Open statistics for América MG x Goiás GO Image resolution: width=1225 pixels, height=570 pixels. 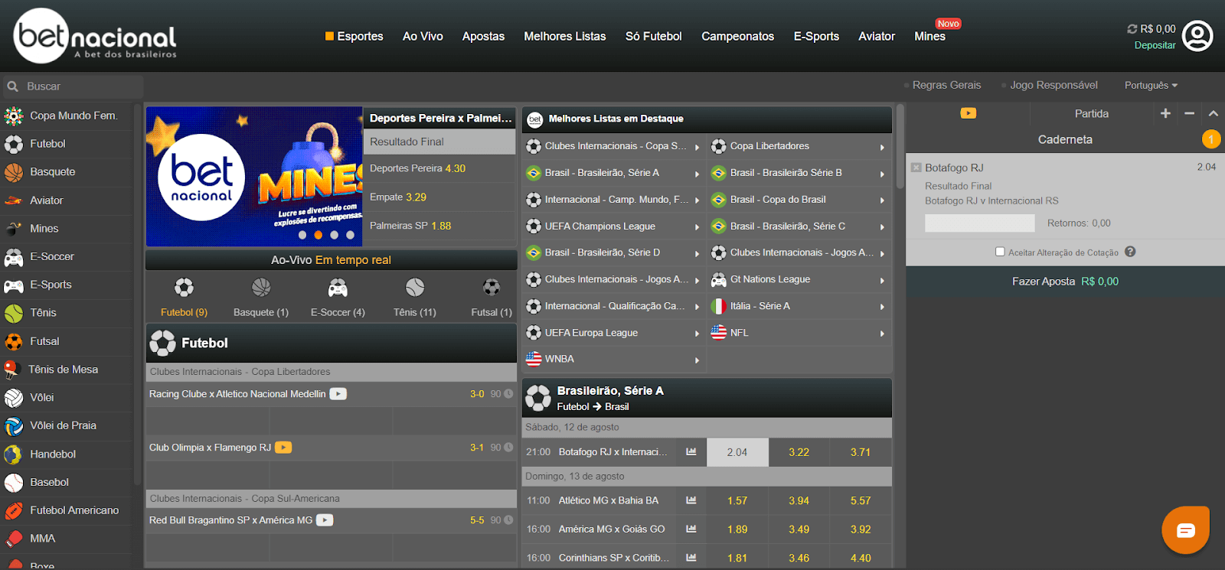[x=691, y=529]
